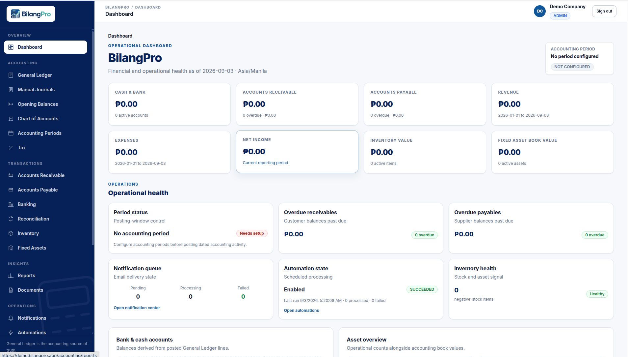The height and width of the screenshot is (357, 628).
Task: Click the General Ledger icon
Action: click(x=11, y=75)
